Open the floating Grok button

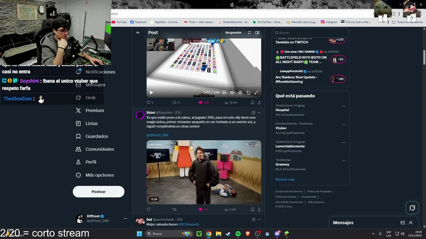(412, 208)
